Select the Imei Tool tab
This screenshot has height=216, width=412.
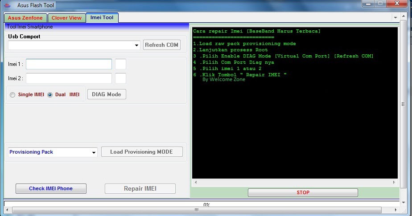tap(102, 17)
